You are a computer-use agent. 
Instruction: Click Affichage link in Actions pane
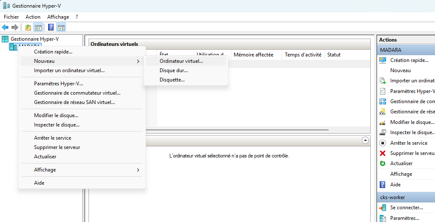[401, 174]
